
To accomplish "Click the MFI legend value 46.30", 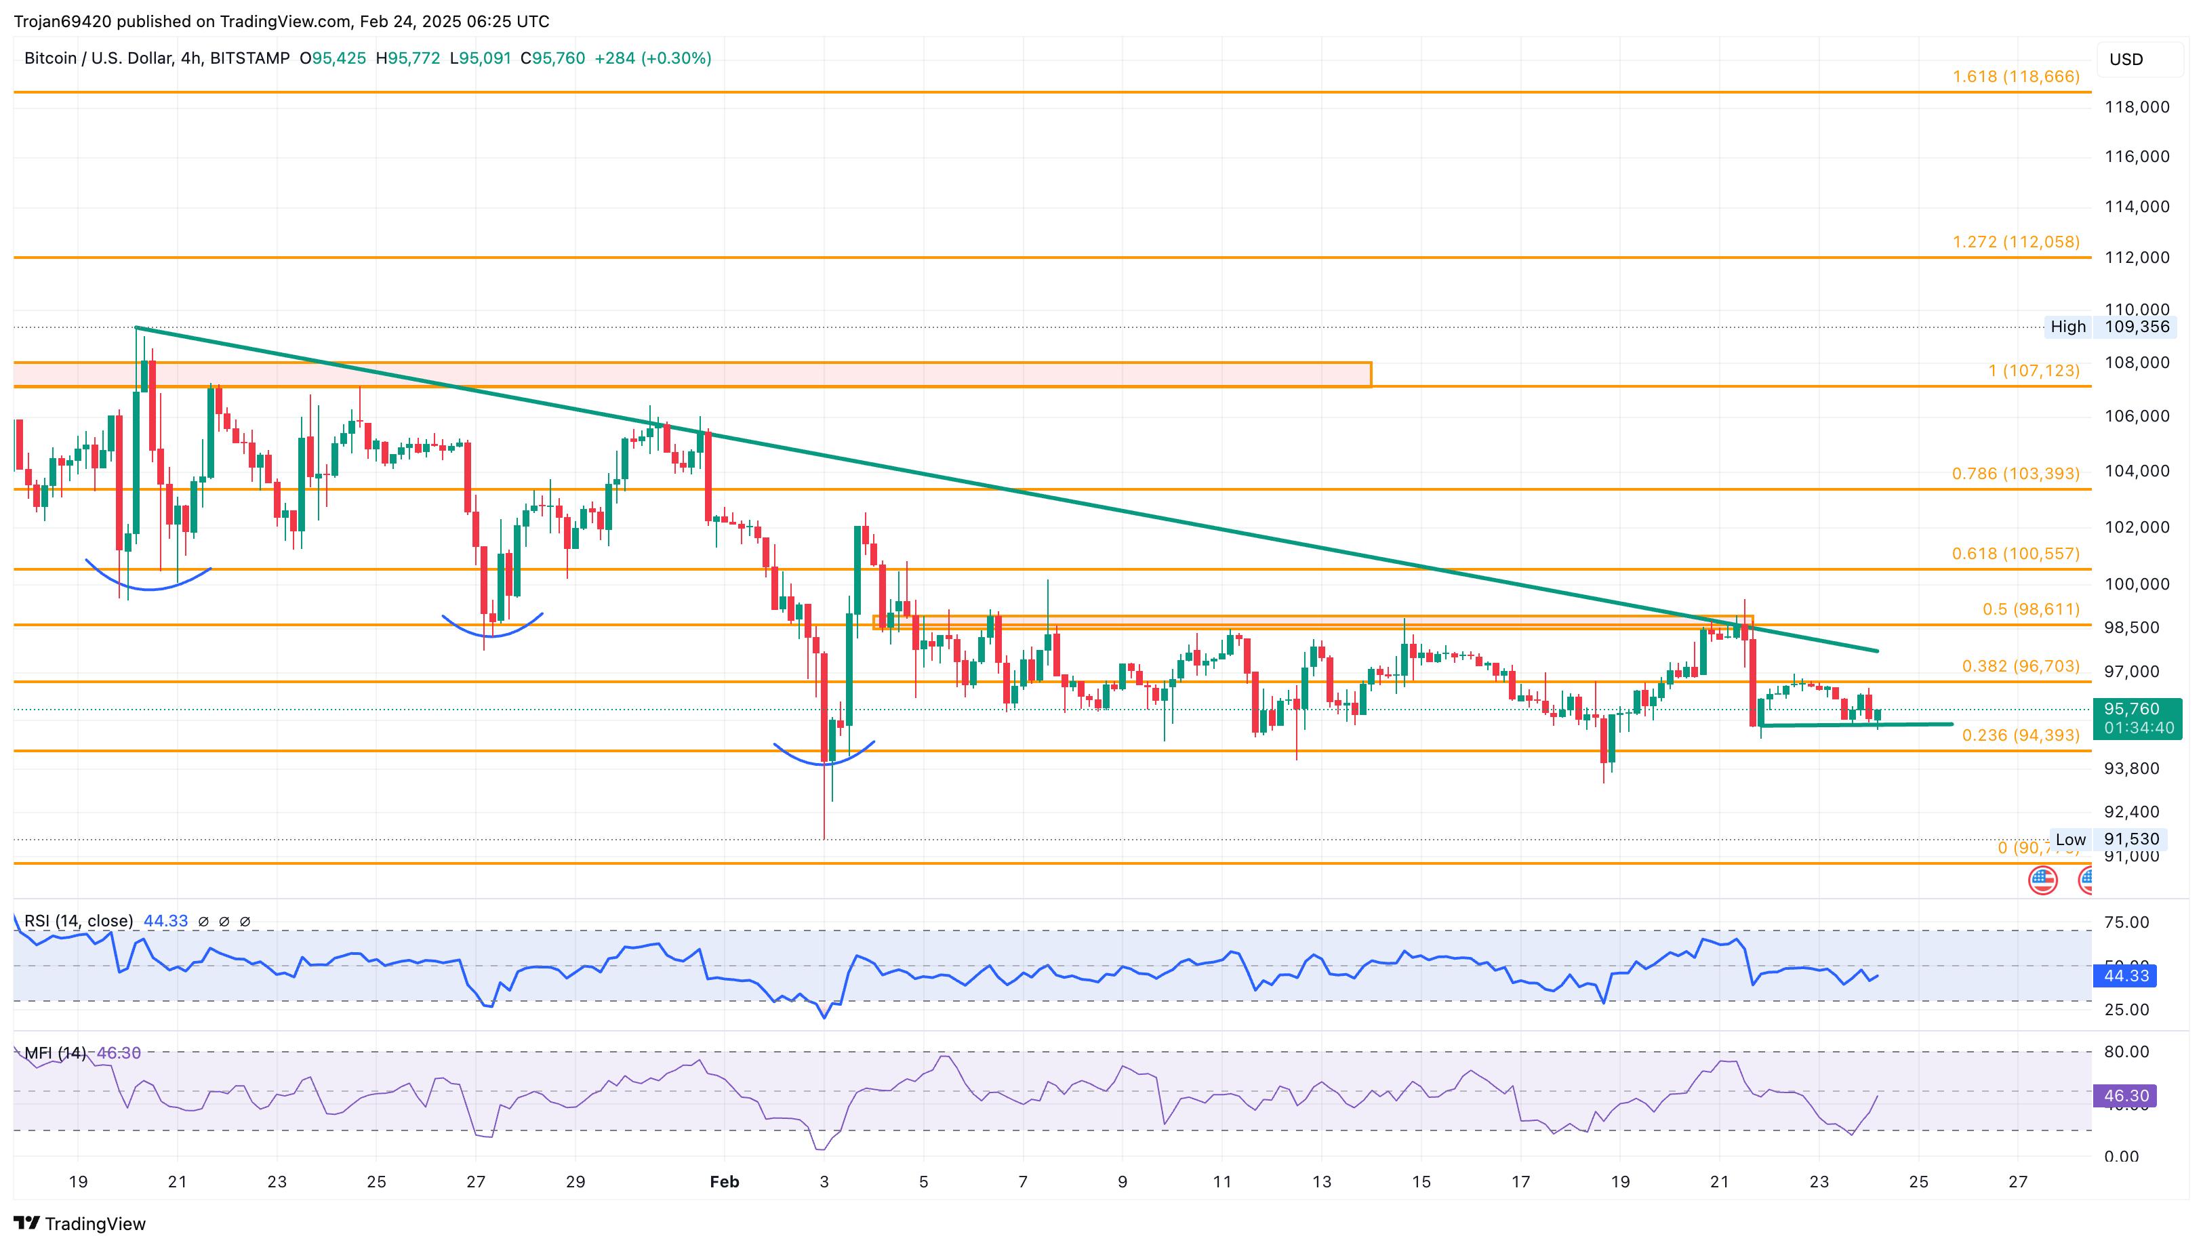I will pos(119,1052).
